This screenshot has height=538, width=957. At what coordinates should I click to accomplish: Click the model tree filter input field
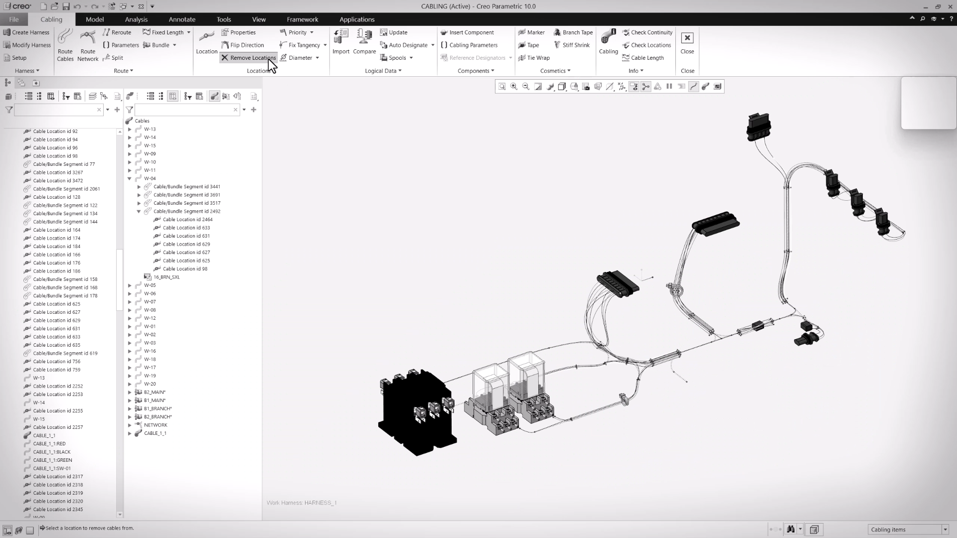tap(59, 110)
